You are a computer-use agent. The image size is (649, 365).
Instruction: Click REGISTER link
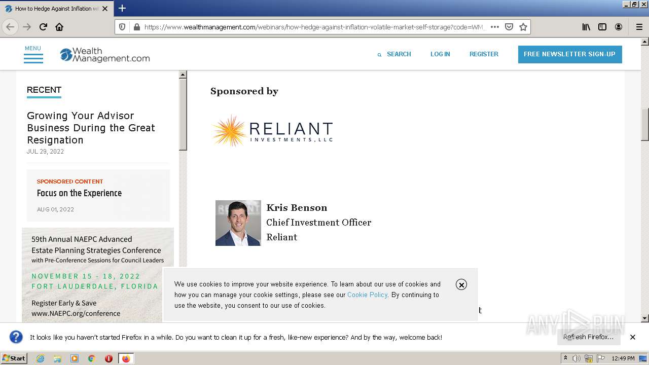point(484,54)
